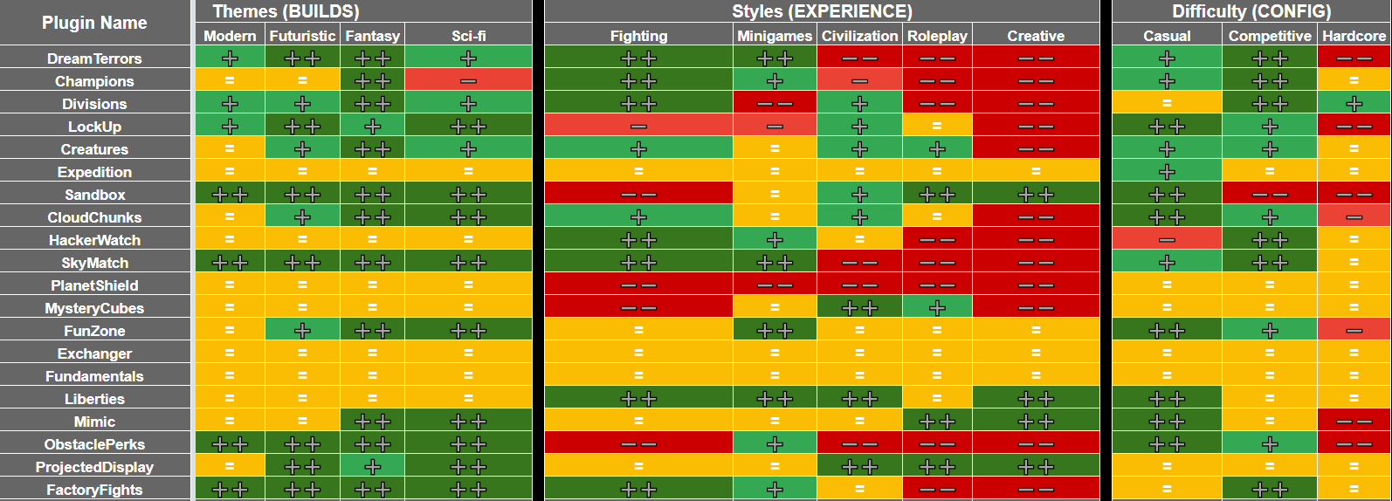1392x501 pixels.
Task: Select the double plus in MysteryCubes Civilization cell
Action: click(x=859, y=308)
